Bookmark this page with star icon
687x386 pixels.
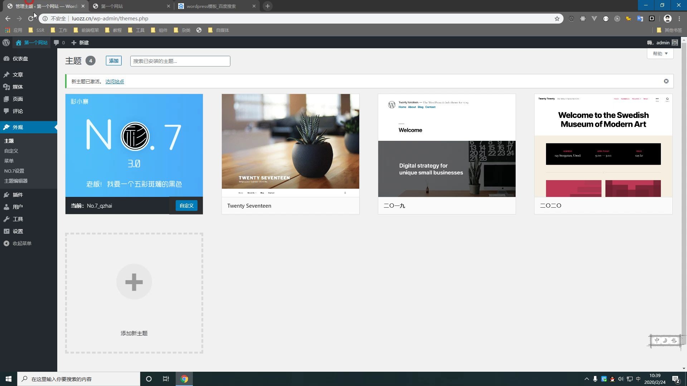[557, 19]
